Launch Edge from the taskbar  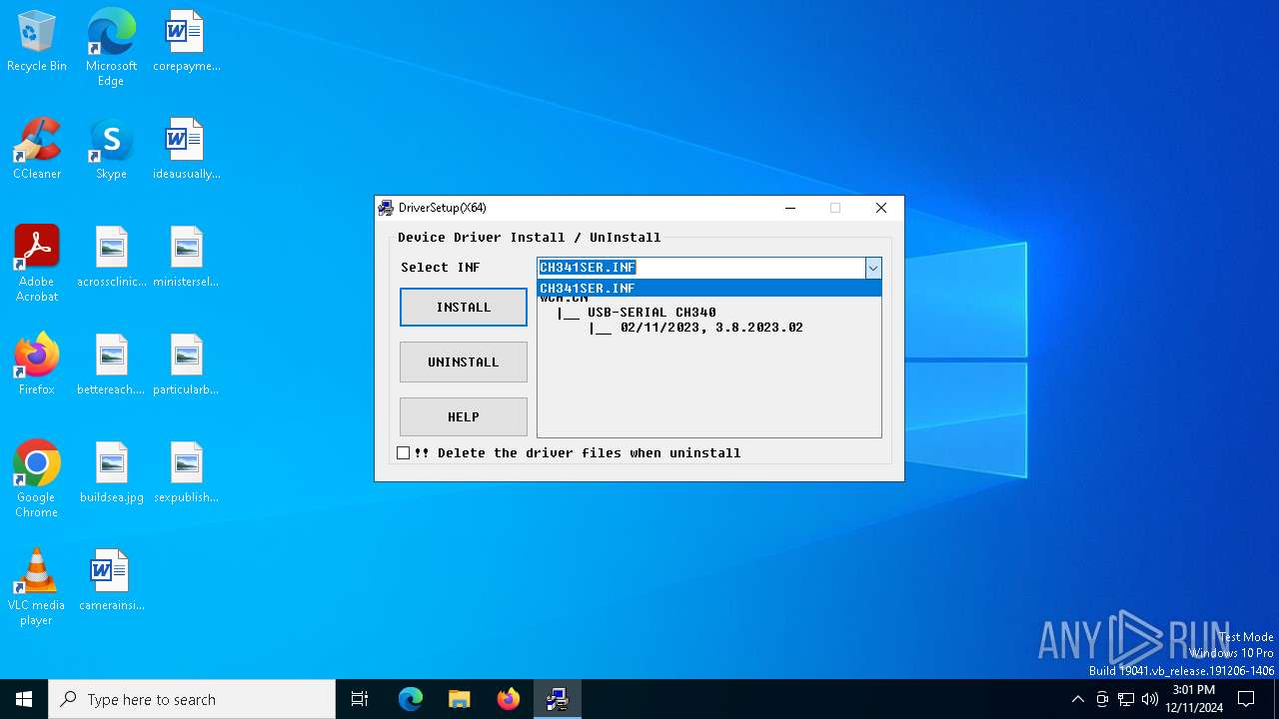pyautogui.click(x=411, y=699)
